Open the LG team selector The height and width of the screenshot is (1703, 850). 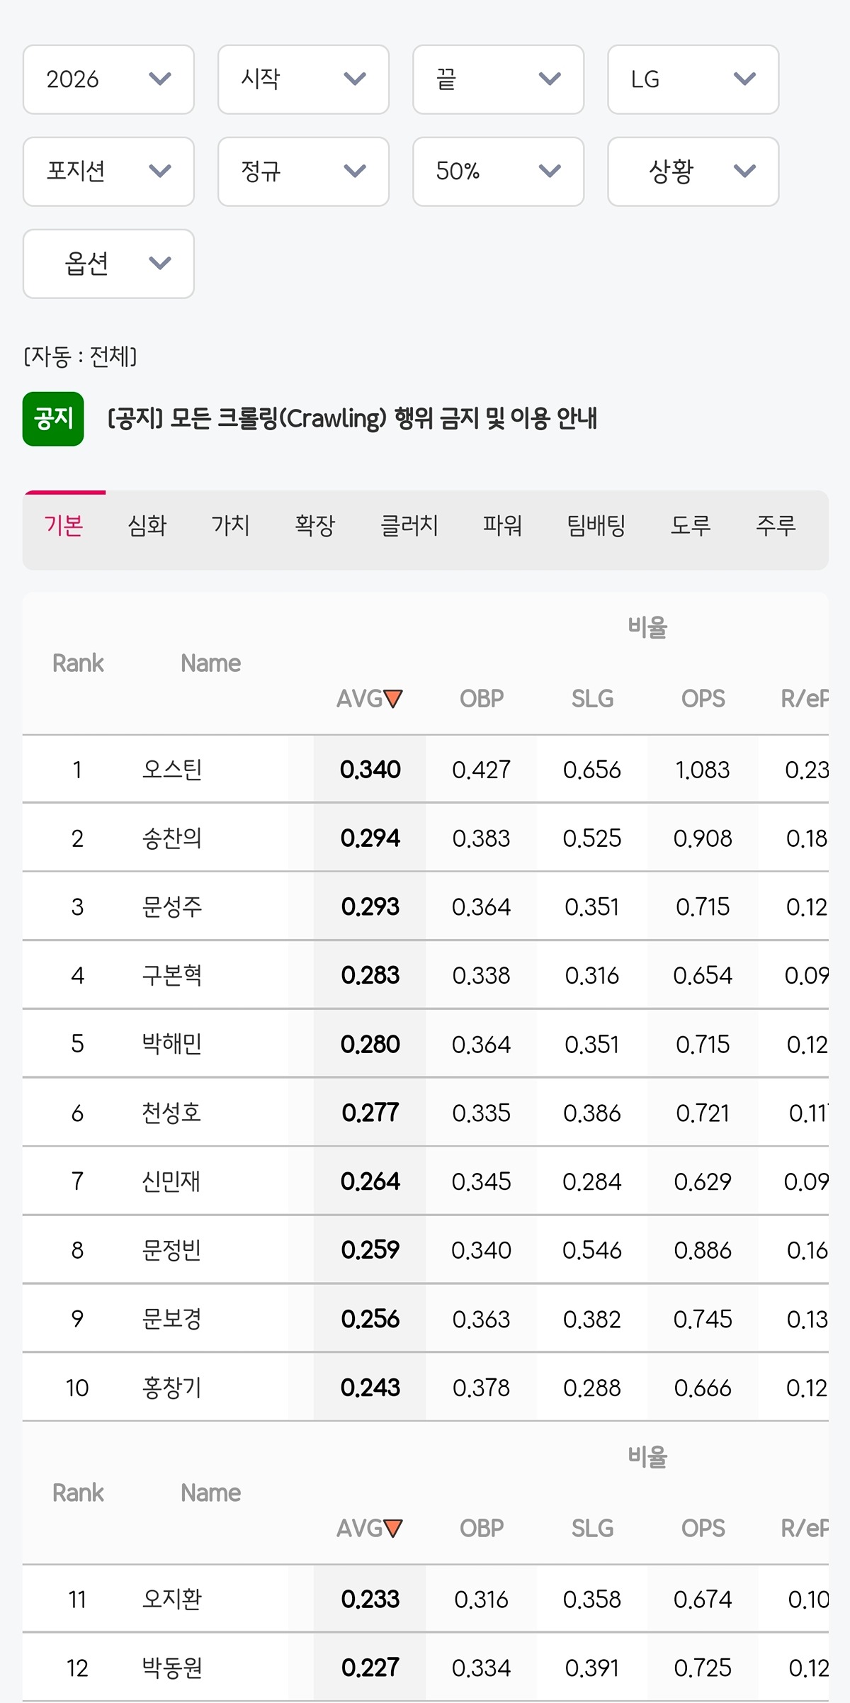coord(693,79)
